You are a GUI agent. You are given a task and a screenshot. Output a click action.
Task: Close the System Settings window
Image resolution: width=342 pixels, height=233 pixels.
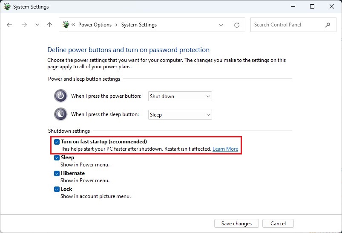click(x=331, y=6)
